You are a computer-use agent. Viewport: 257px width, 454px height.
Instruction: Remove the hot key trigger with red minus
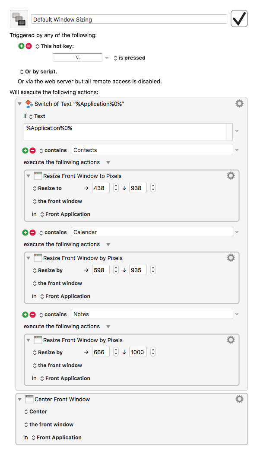[x=29, y=46]
